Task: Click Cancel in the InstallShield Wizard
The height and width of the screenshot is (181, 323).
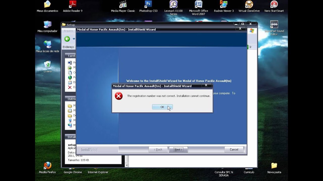Action: tap(234, 150)
